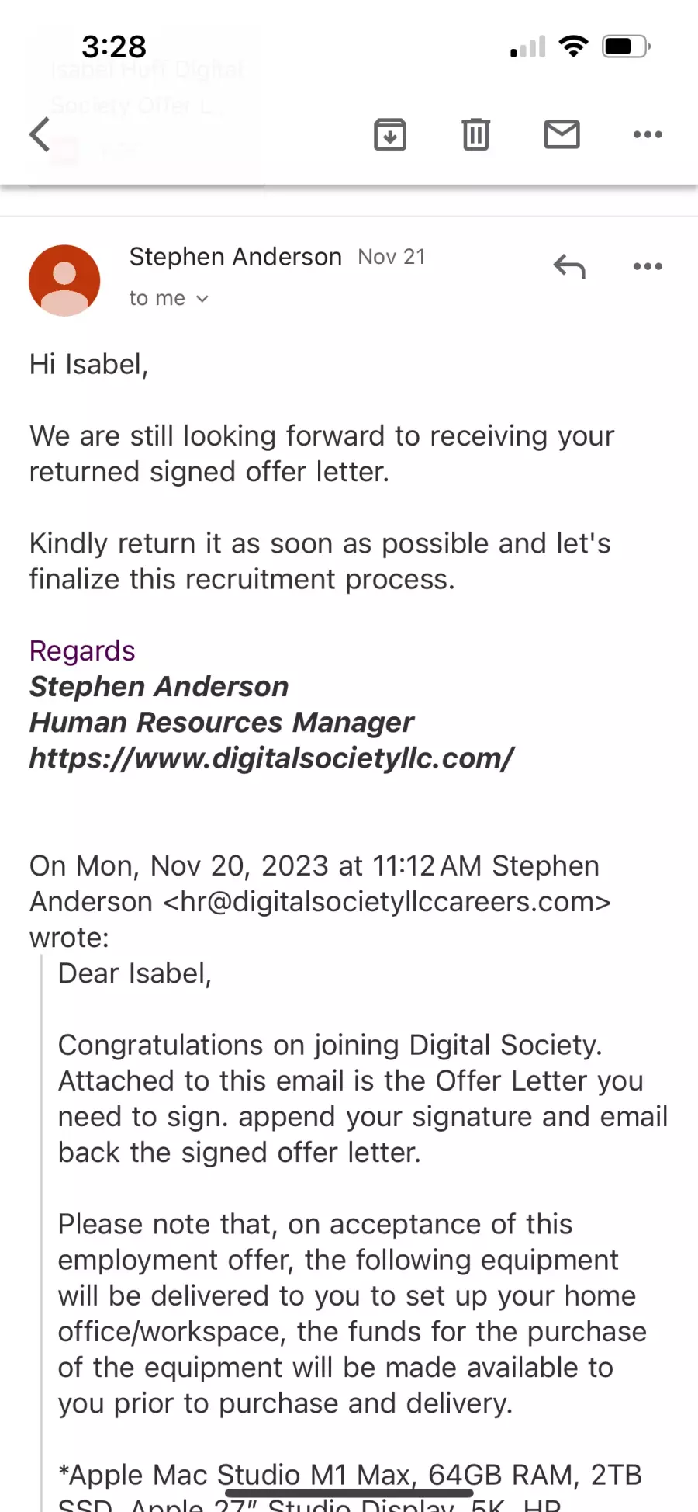Tap Stephen Anderson's red avatar

pos(64,280)
